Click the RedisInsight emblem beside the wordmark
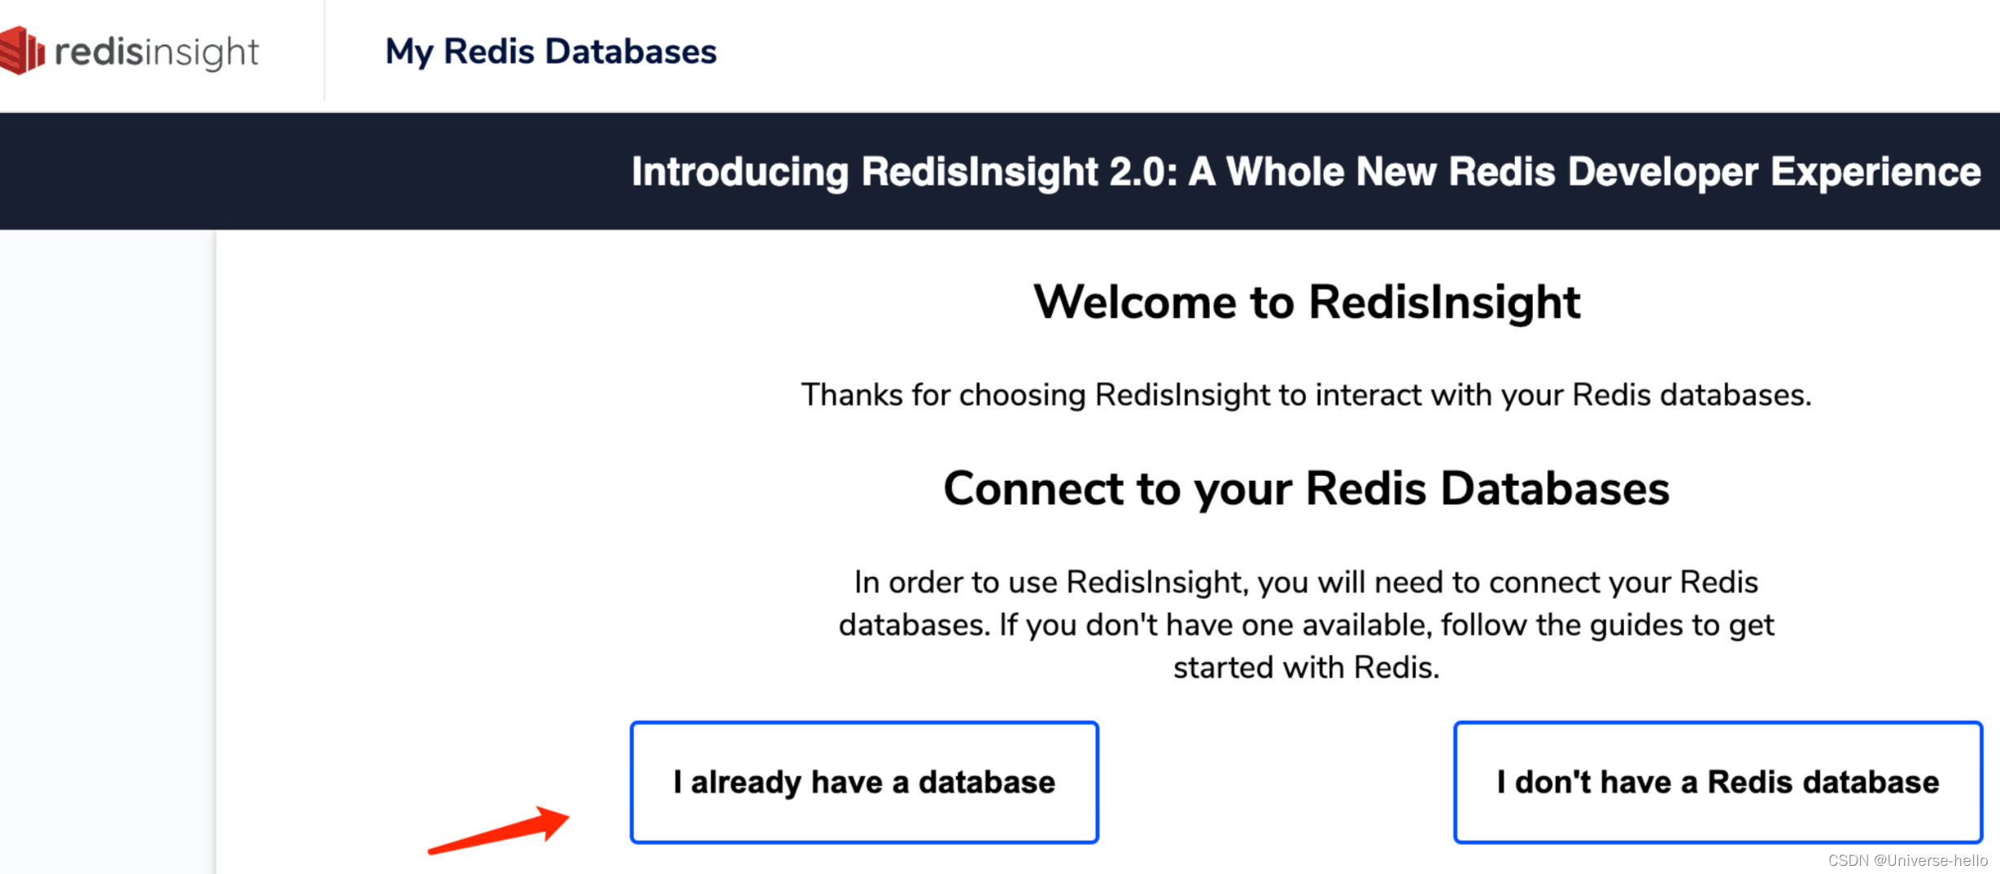2000x874 pixels. click(x=23, y=50)
